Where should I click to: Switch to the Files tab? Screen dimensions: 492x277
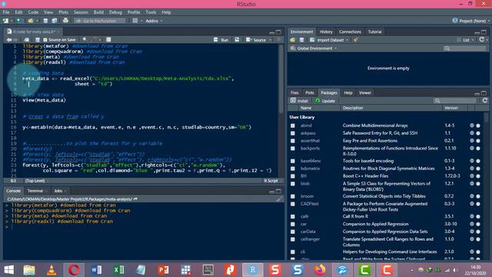click(294, 92)
